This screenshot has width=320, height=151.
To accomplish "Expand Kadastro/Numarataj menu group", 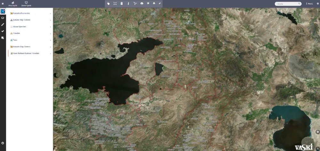I will tap(30, 13).
